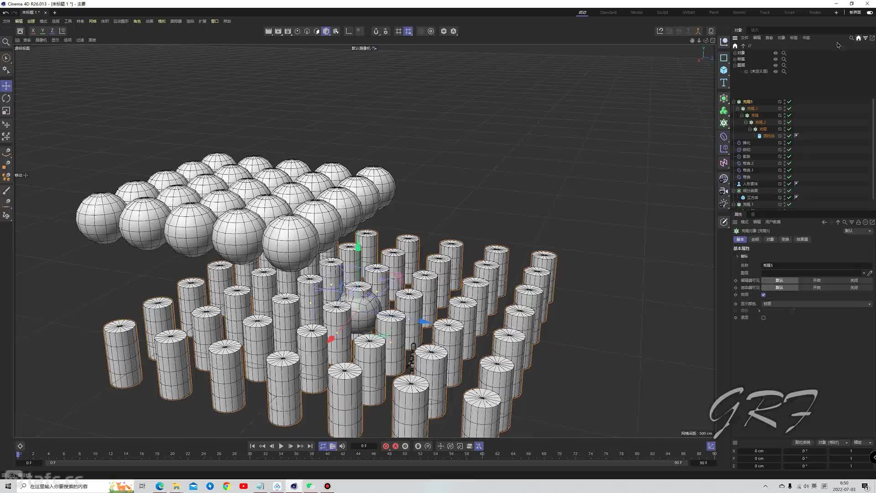The width and height of the screenshot is (876, 493).
Task: Toggle sound playback speaker icon
Action: (x=342, y=446)
